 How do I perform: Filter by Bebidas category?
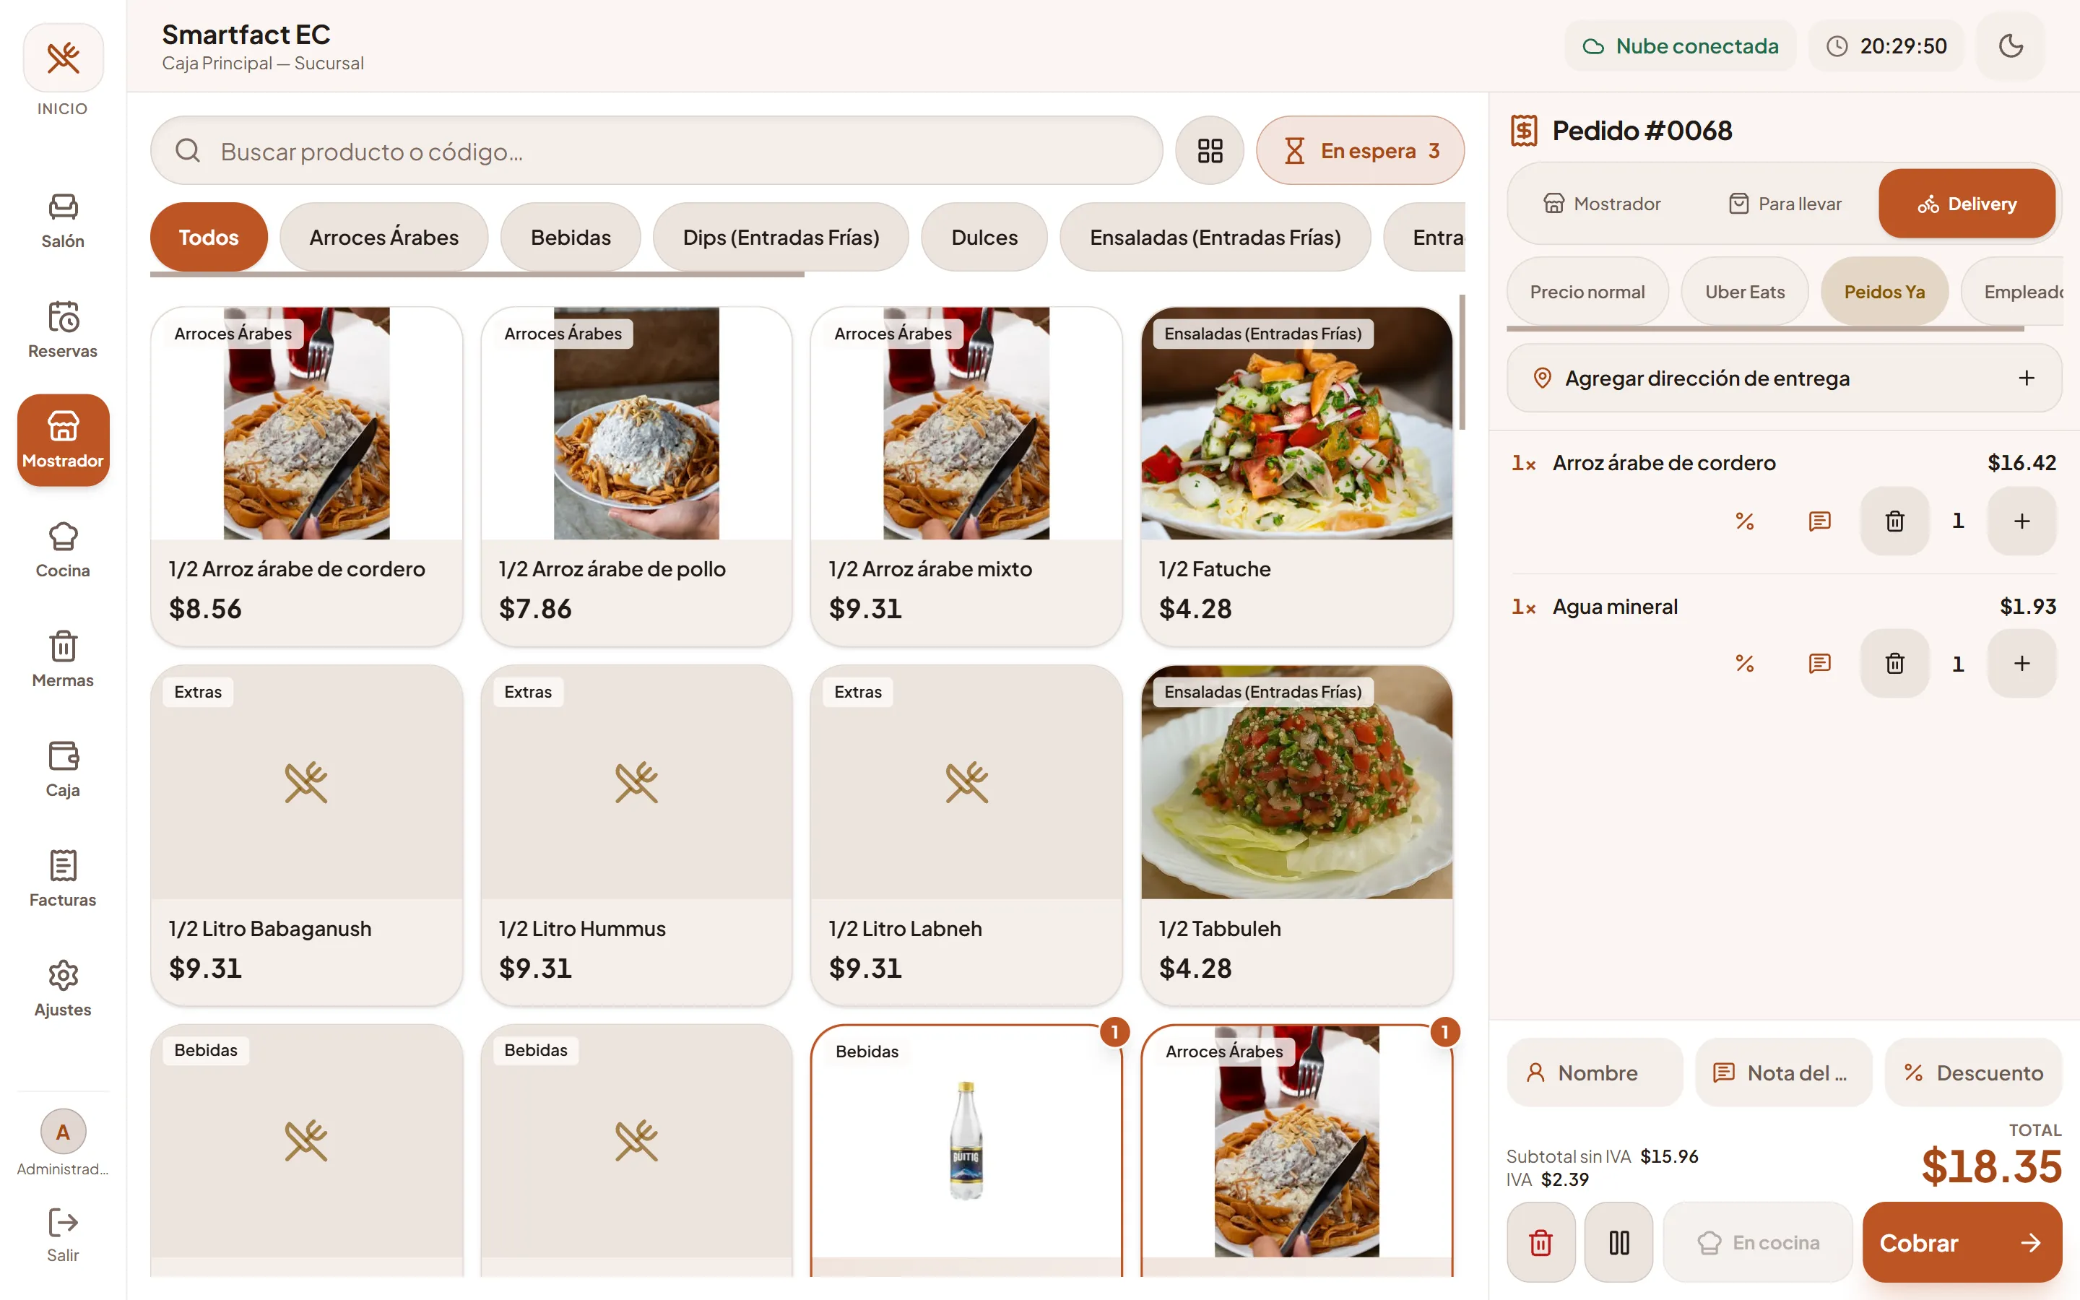pos(570,238)
